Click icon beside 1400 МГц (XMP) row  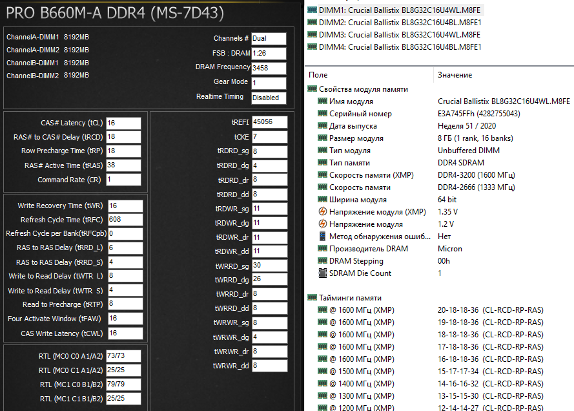point(322,383)
